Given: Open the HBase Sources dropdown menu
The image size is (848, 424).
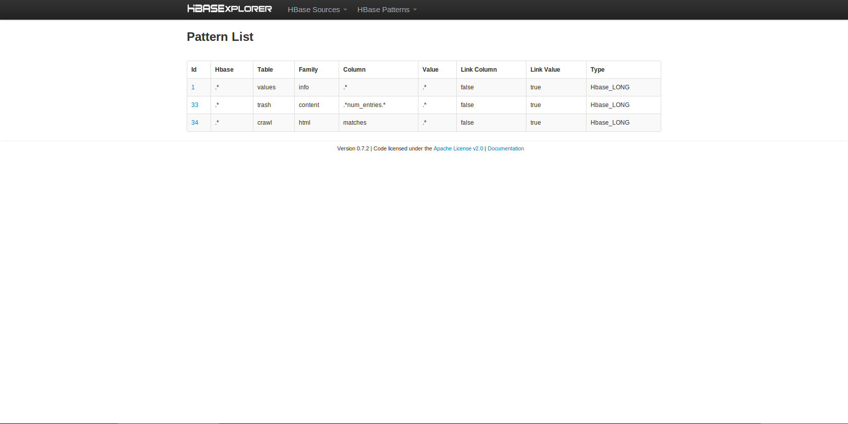Looking at the screenshot, I should point(317,10).
